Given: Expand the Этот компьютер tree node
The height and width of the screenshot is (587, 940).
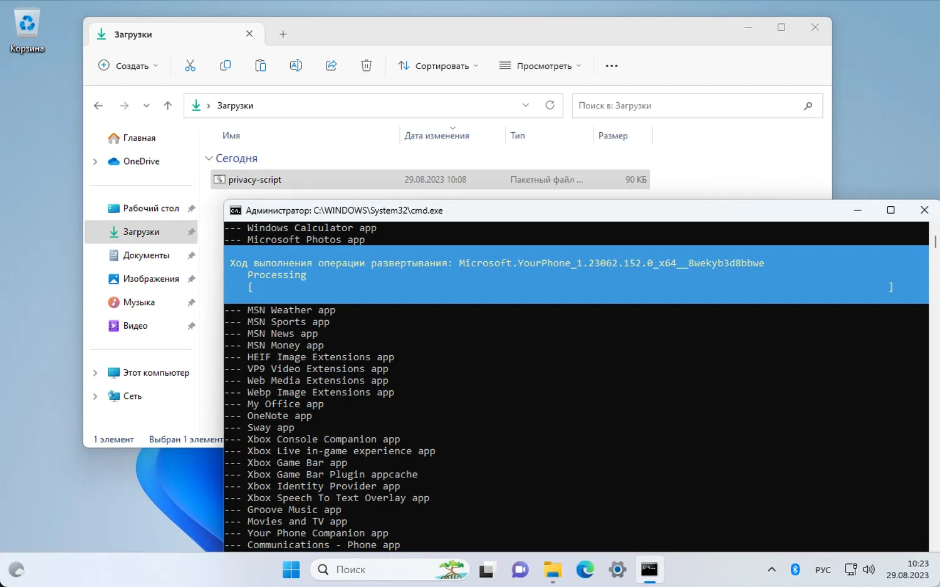Looking at the screenshot, I should point(95,373).
